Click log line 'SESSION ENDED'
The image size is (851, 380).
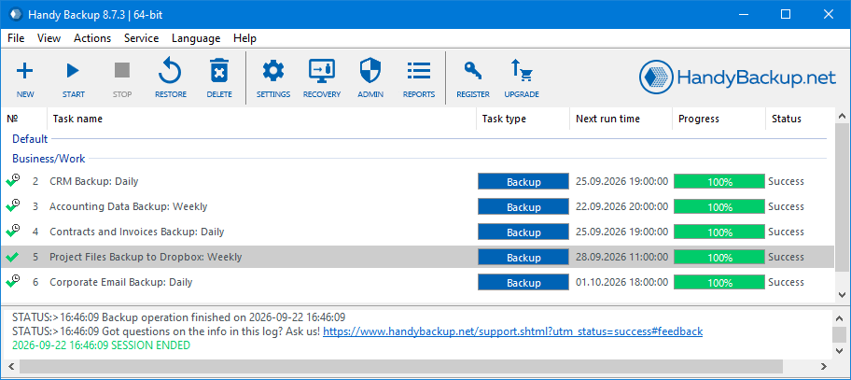click(x=101, y=345)
